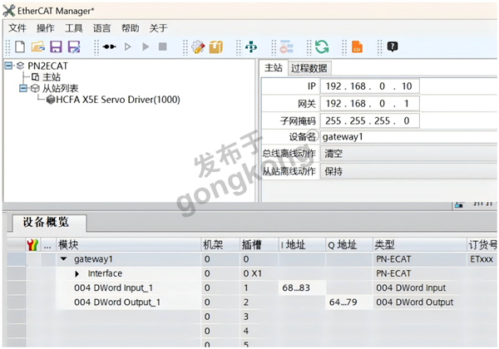Select HCFA X5E Servo Driver(1000) node

[x=118, y=100]
